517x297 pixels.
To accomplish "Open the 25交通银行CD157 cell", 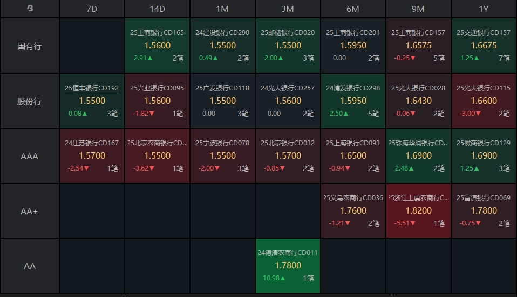I will tap(484, 46).
